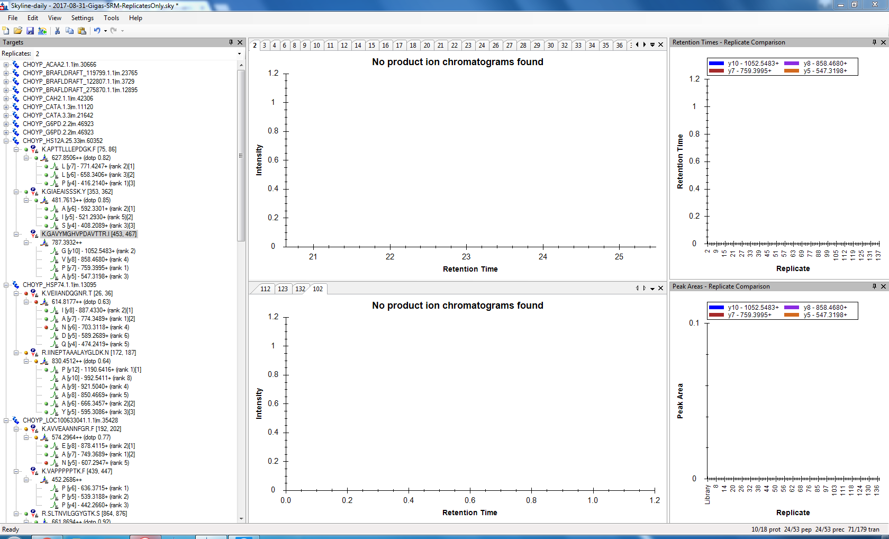
Task: Click the Copy icon in the toolbar
Action: (x=69, y=31)
